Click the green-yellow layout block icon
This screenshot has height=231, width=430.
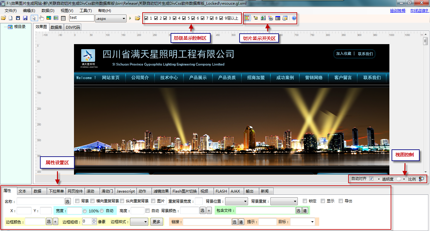(49, 18)
